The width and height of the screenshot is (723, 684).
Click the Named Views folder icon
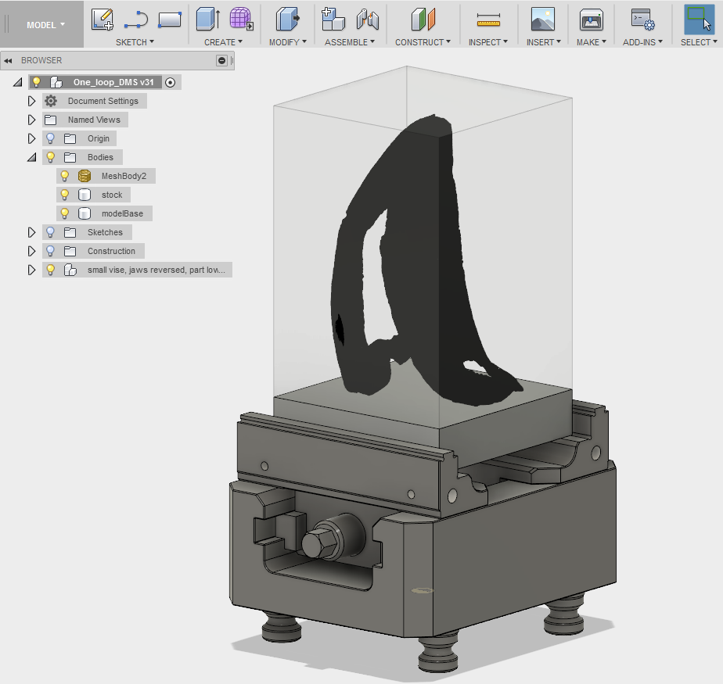tap(50, 120)
